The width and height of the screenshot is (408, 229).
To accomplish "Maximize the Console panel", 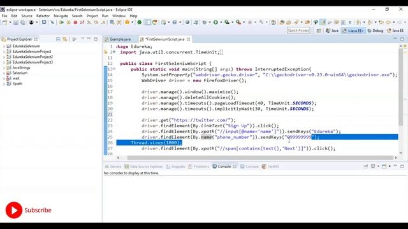I will coord(402,166).
